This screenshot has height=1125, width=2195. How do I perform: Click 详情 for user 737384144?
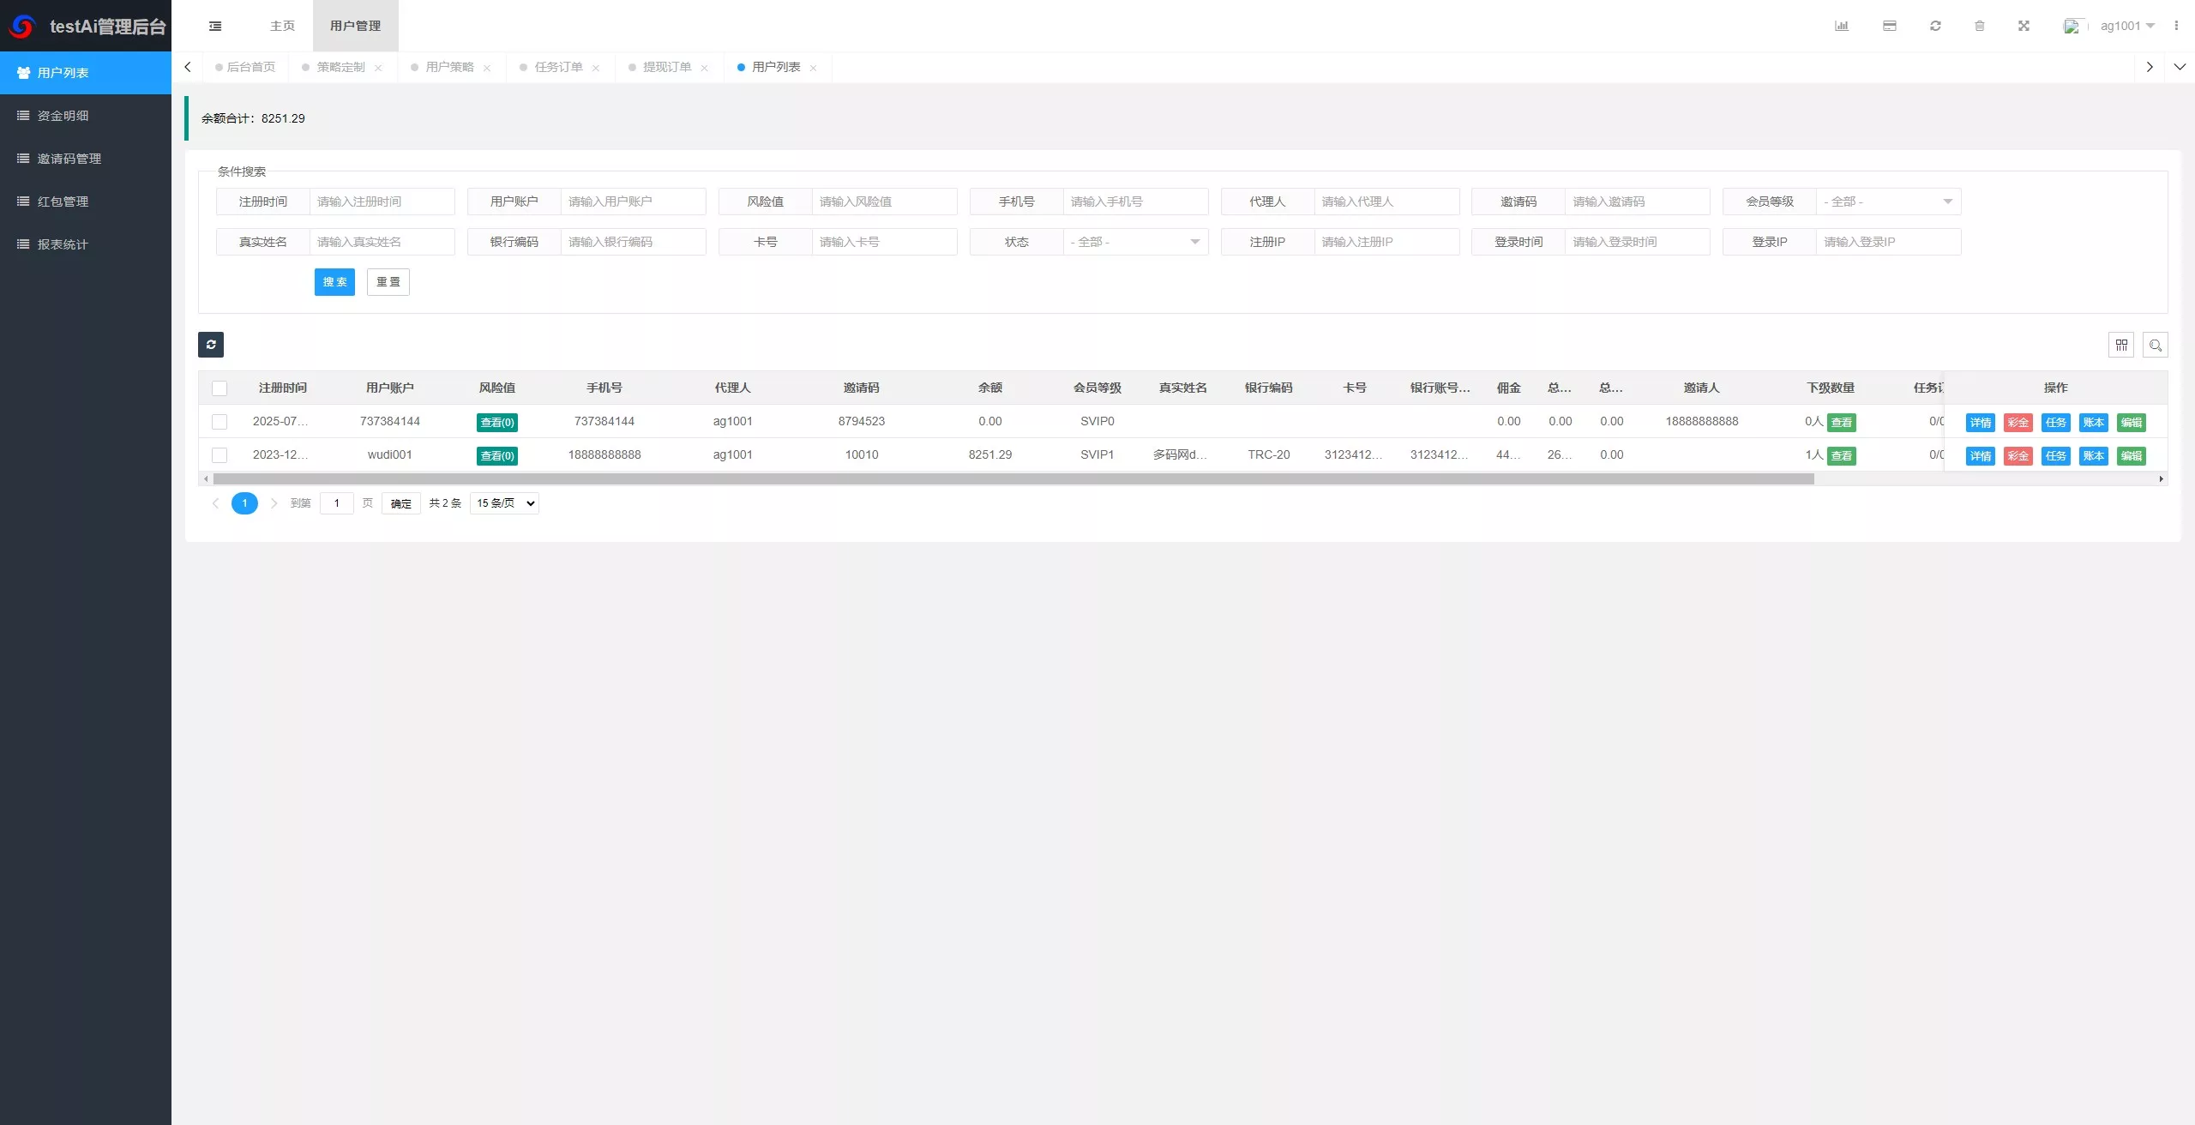[1981, 423]
